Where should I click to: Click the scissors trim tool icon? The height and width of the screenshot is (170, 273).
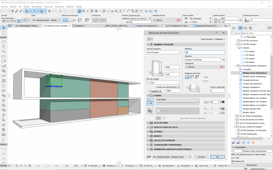click(112, 11)
